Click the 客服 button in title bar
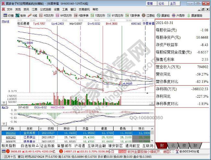The width and height of the screenshot is (211, 160). click(x=151, y=4)
